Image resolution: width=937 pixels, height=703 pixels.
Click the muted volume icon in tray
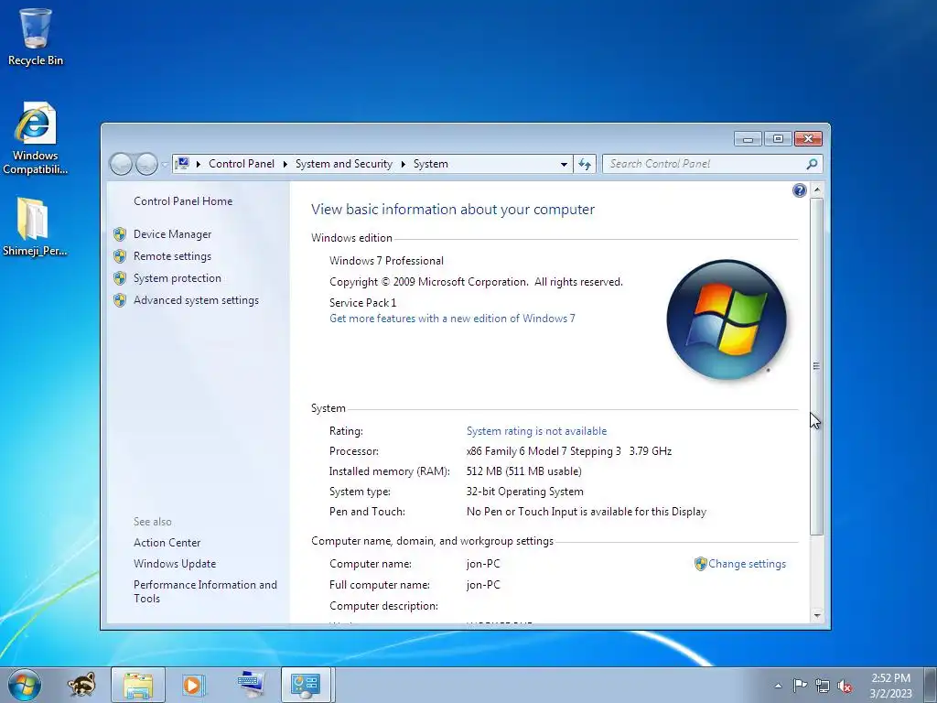[x=845, y=686]
